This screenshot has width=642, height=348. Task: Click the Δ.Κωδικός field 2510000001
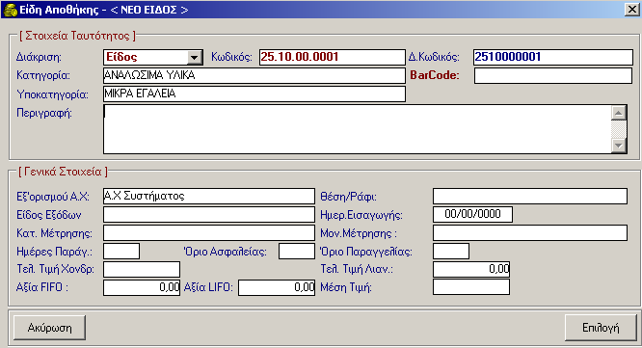(552, 57)
